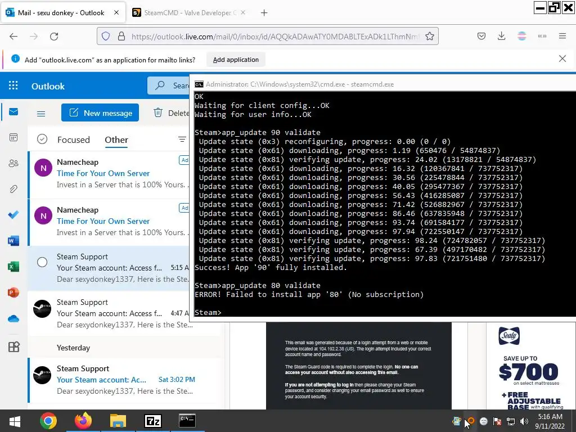This screenshot has width=576, height=432.
Task: Launch PowerPoint from the Outlook sidebar
Action: [13, 292]
